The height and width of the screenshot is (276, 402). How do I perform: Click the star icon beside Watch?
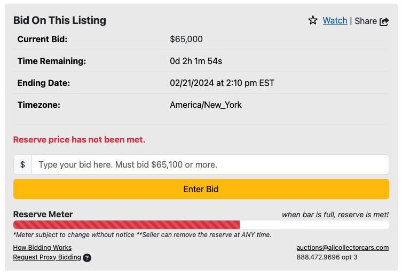coord(313,20)
